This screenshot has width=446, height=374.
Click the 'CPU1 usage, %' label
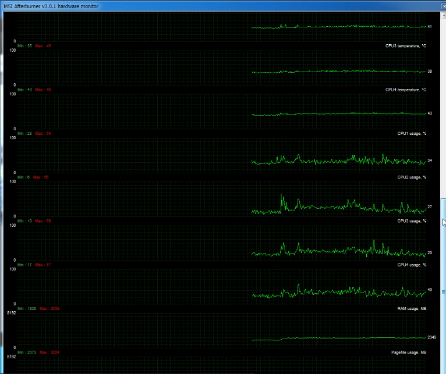[x=412, y=133]
